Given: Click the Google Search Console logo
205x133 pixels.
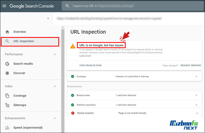Looking at the screenshot, I should click(32, 6).
